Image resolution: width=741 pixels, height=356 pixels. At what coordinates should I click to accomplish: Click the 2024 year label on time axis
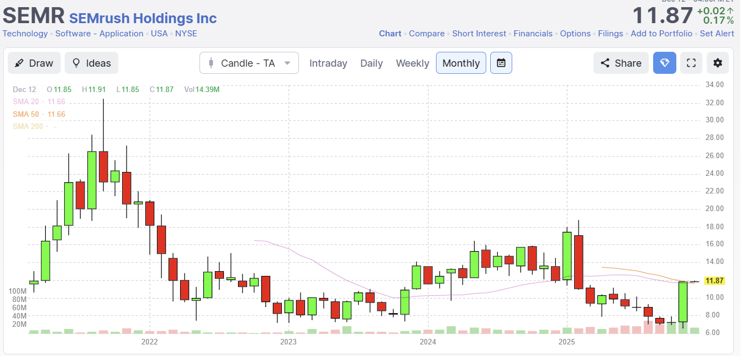tap(428, 342)
